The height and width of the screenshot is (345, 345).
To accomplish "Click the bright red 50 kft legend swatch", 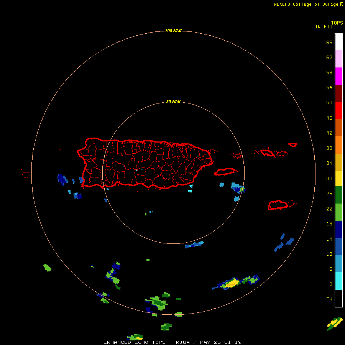I will click(x=338, y=110).
